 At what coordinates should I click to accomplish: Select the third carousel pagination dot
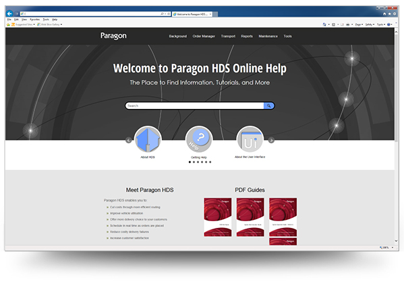coord(198,162)
